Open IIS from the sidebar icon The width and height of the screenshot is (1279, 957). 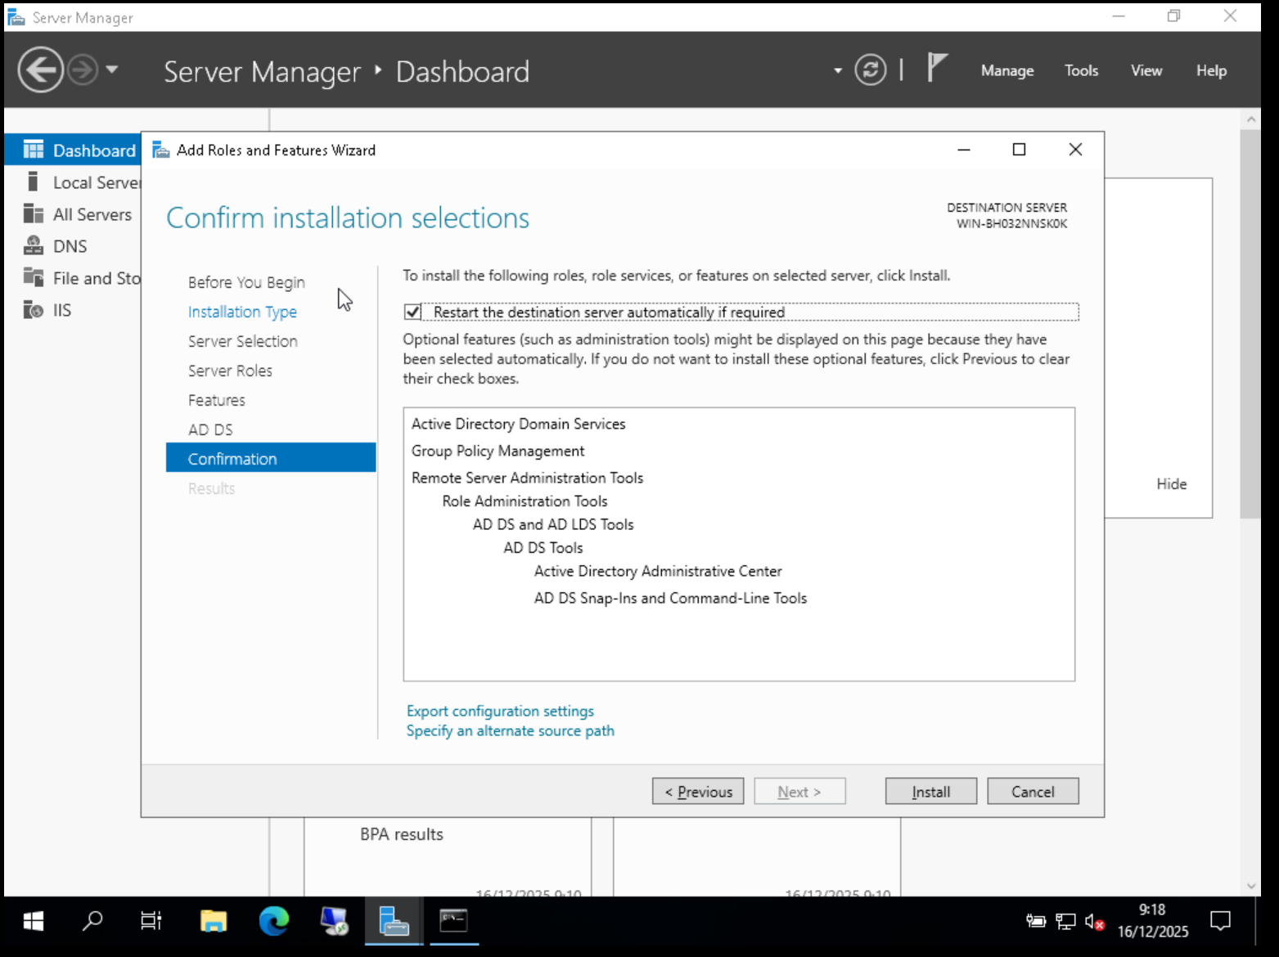click(34, 310)
